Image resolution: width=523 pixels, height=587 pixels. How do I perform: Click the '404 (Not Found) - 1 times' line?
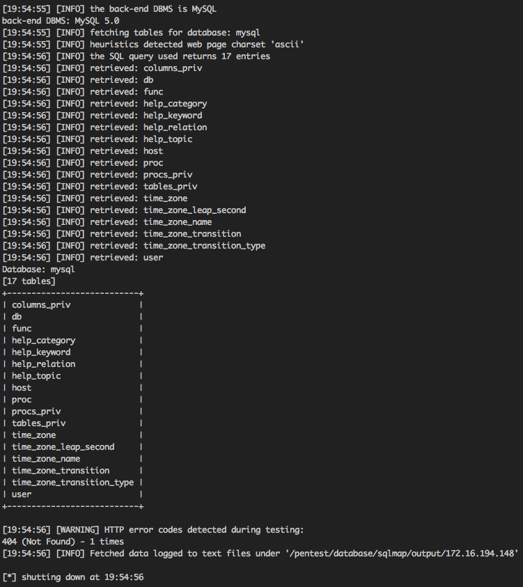pos(63,542)
